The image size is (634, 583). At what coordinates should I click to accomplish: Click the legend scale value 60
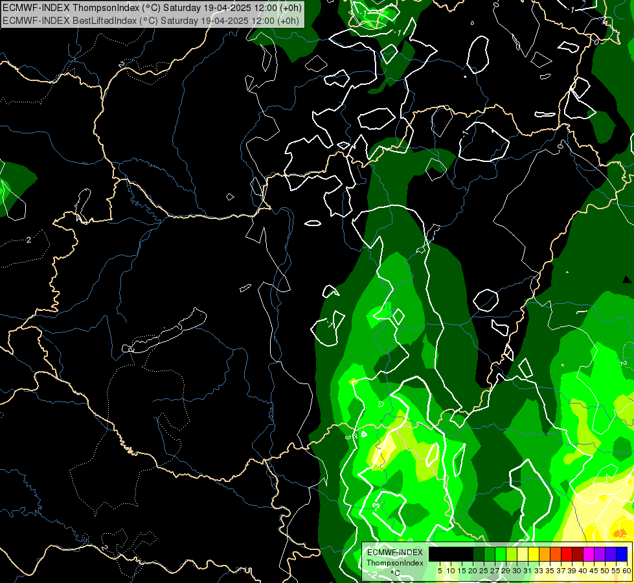627,571
